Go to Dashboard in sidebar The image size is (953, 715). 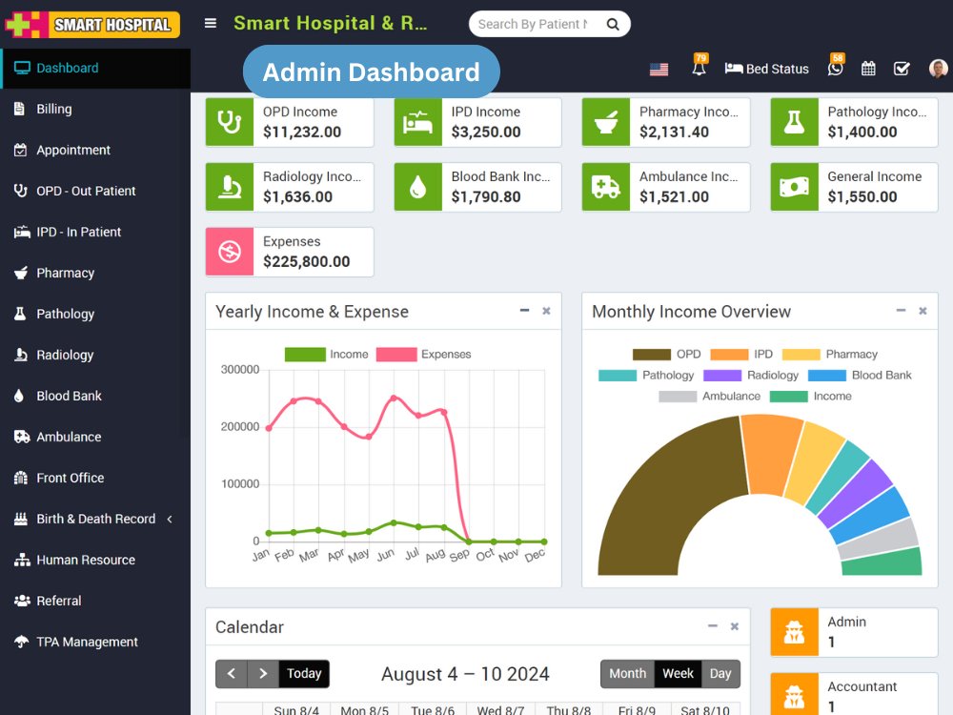click(95, 68)
